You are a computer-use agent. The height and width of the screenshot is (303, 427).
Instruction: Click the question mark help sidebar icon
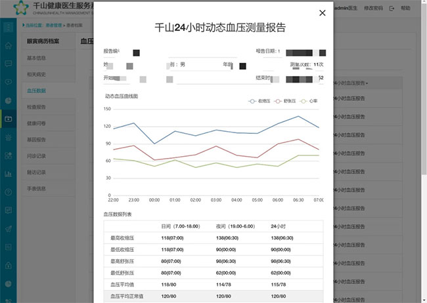[8, 192]
